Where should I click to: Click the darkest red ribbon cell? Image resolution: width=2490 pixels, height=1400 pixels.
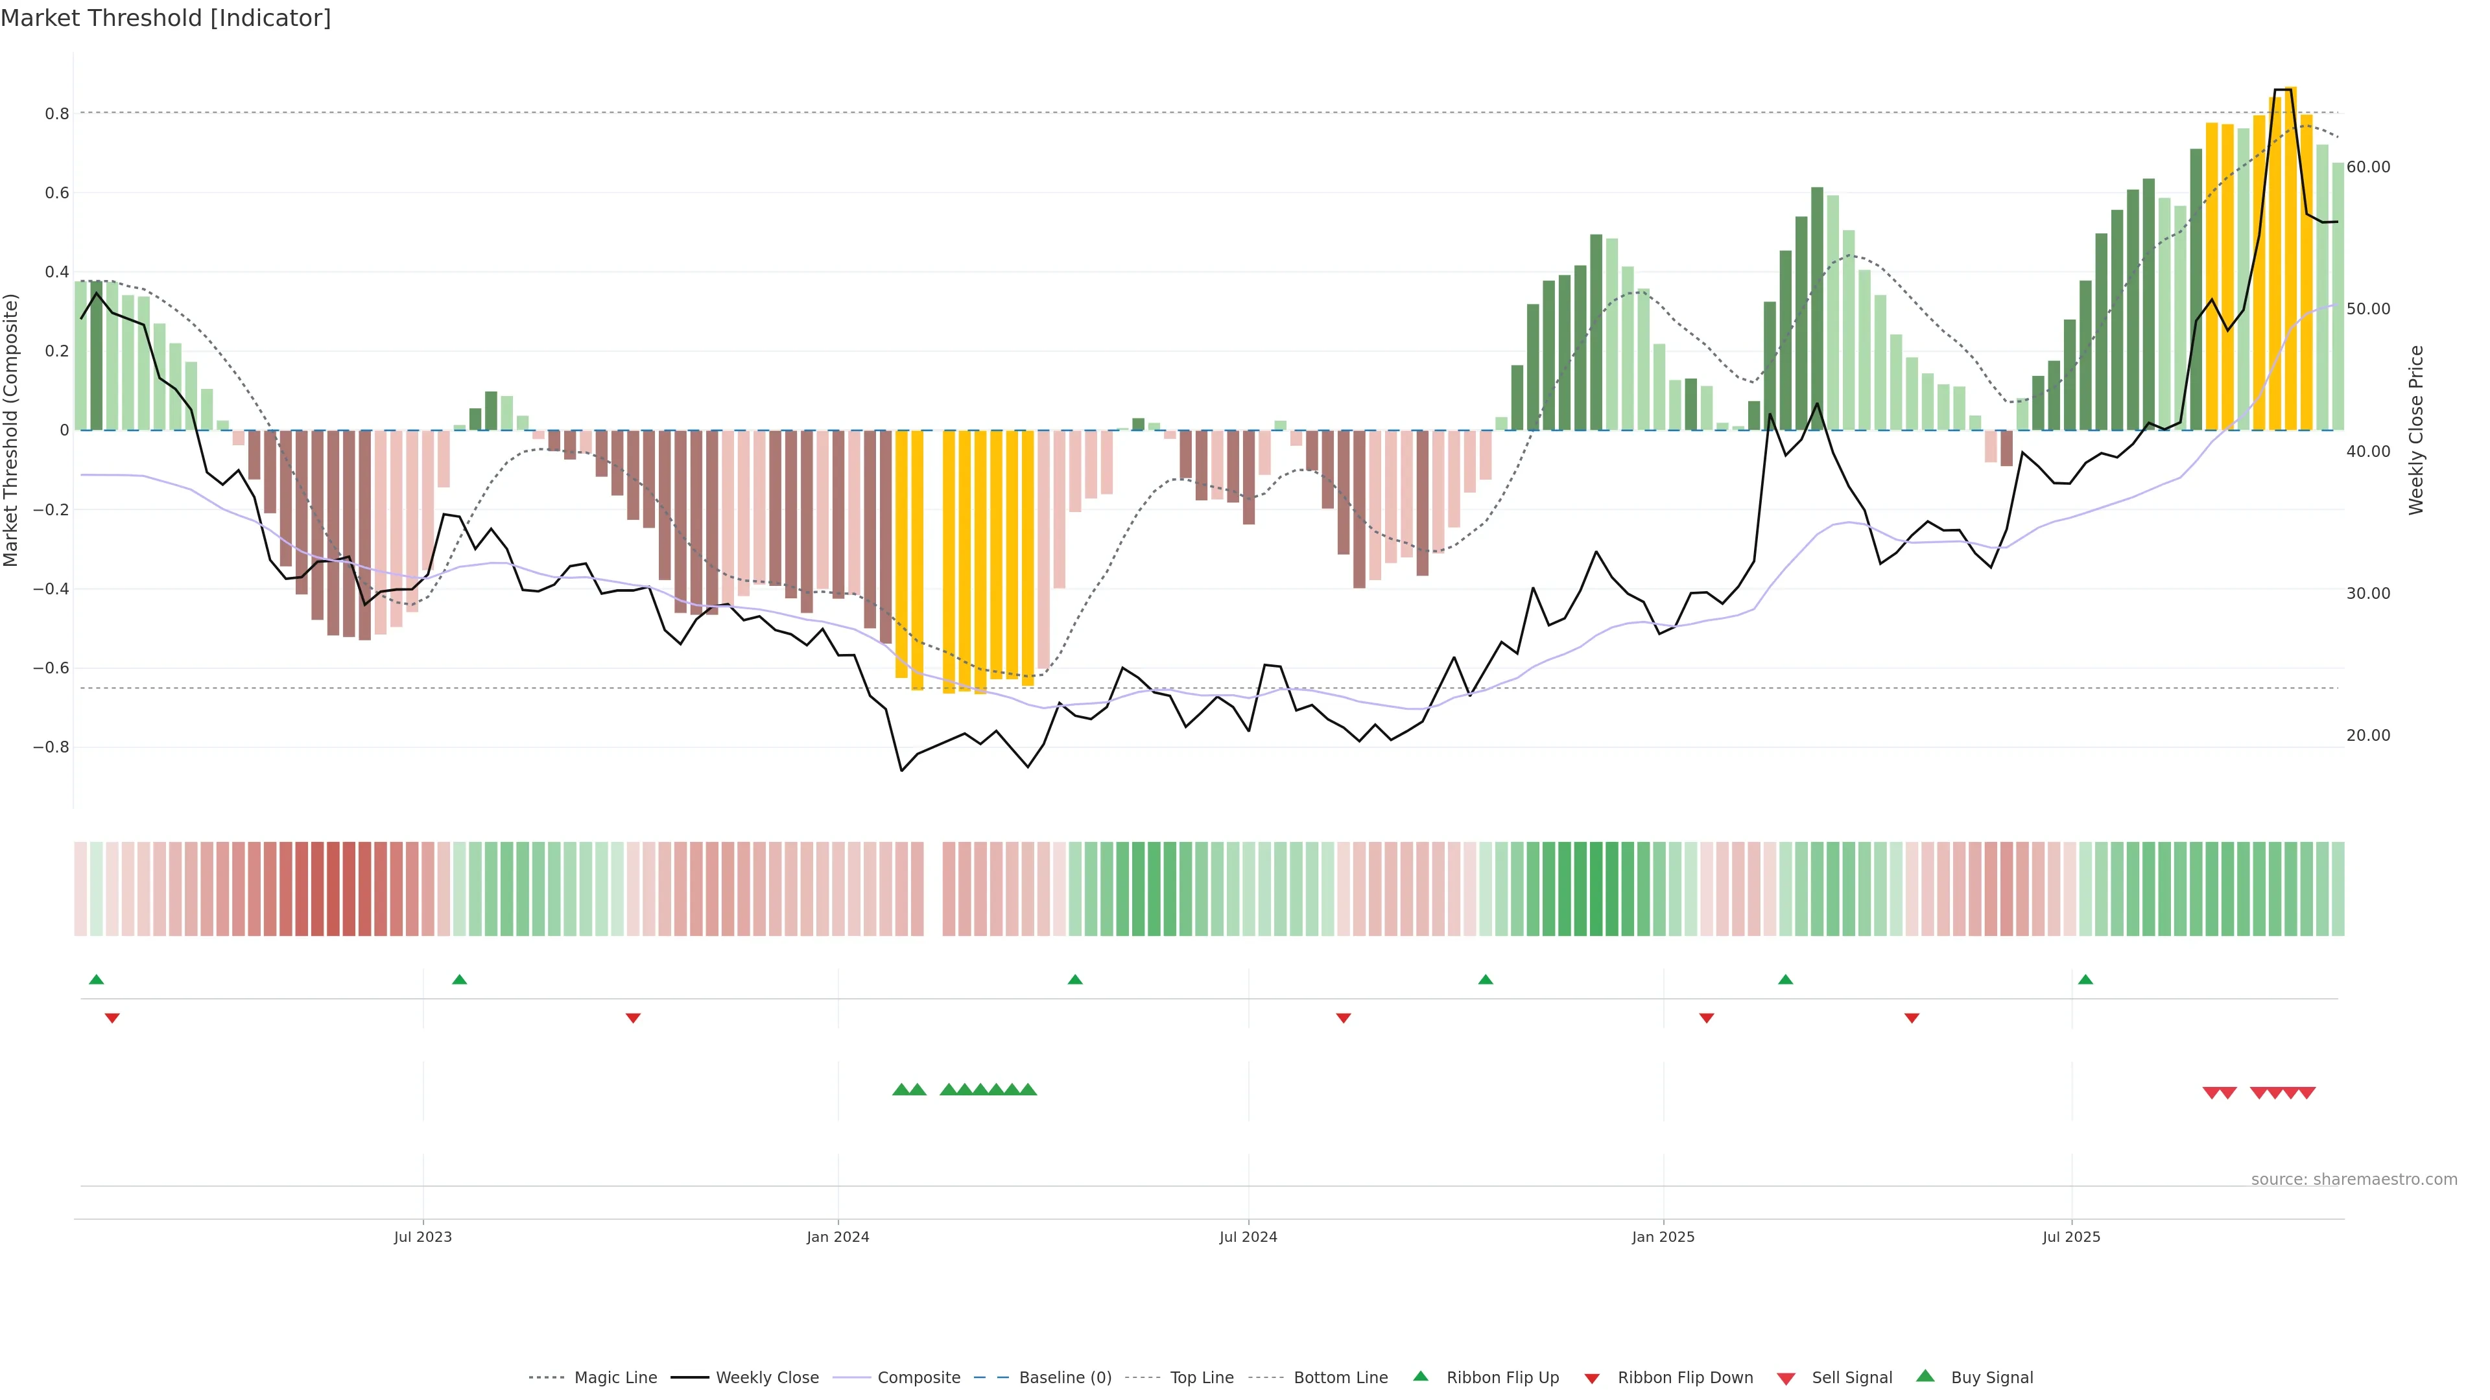pyautogui.click(x=333, y=889)
